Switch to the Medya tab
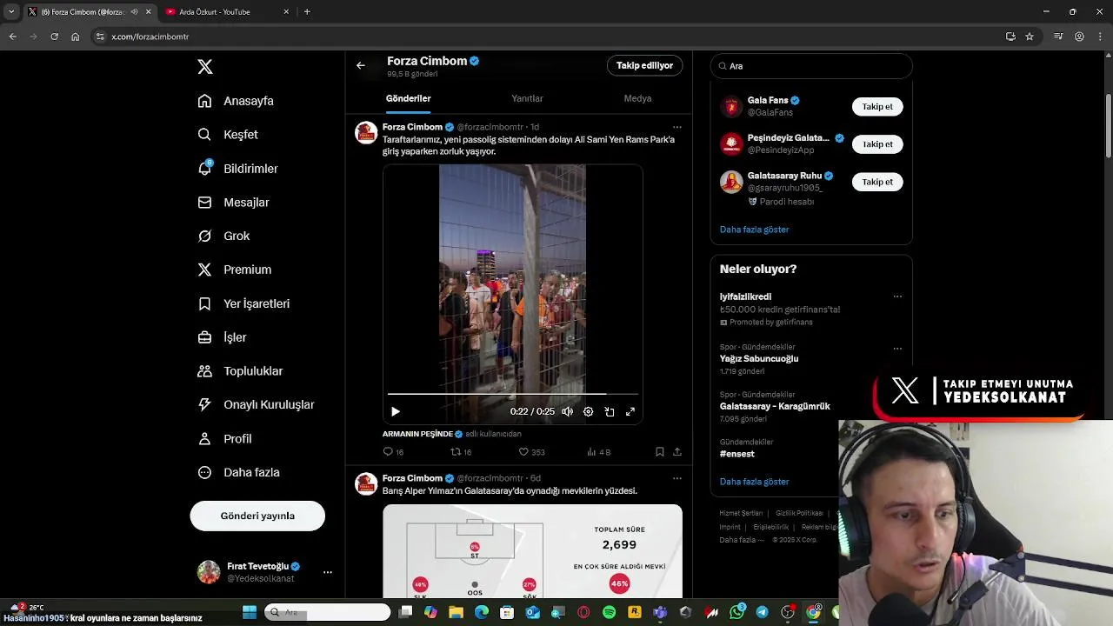 coord(637,98)
